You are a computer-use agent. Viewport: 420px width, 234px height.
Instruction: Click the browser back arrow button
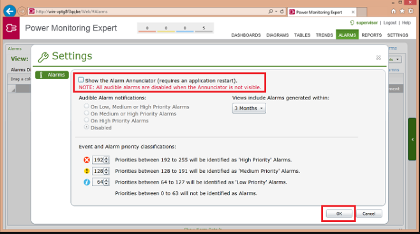point(10,11)
